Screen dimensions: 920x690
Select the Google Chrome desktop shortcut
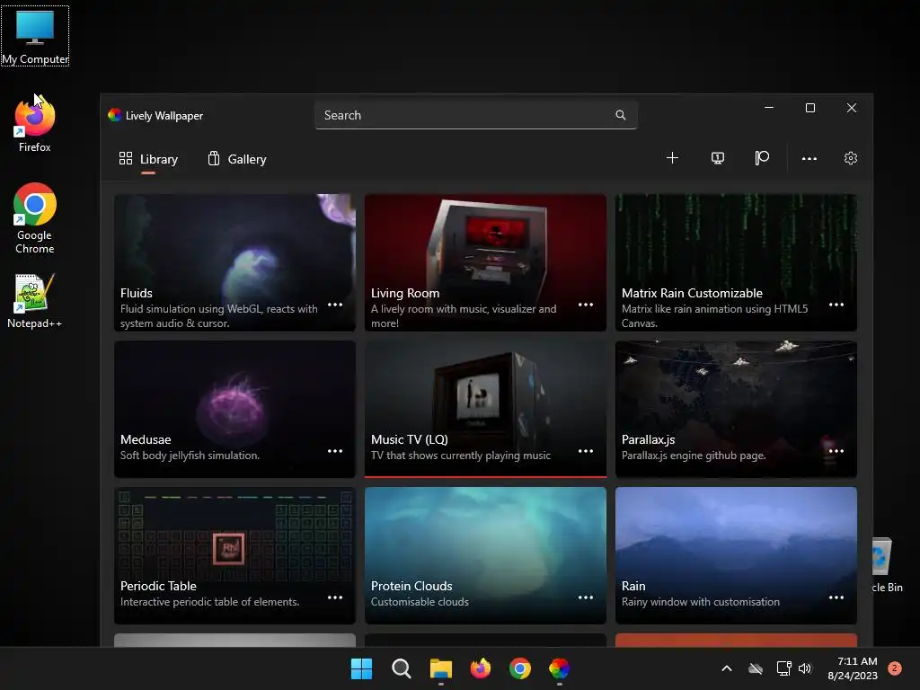pyautogui.click(x=35, y=218)
